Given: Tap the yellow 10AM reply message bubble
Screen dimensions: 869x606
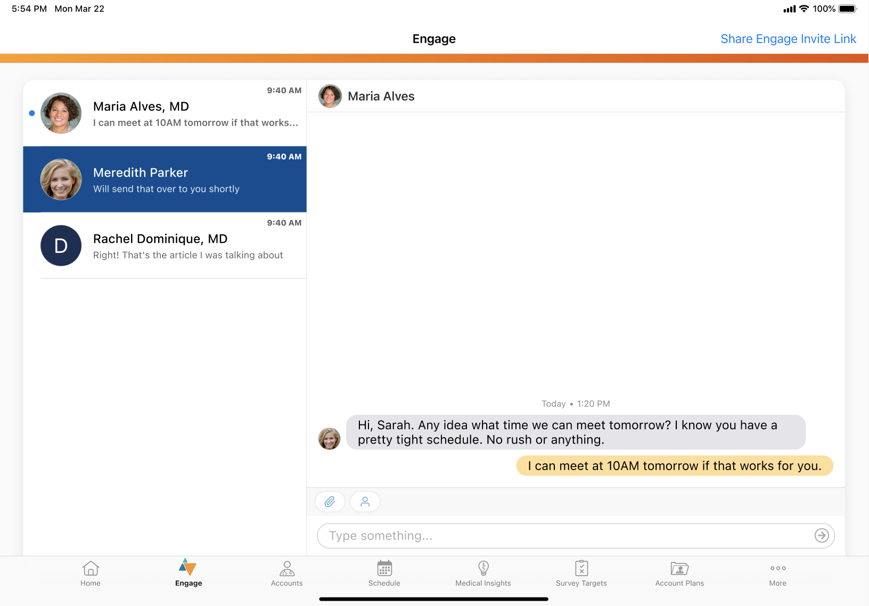Looking at the screenshot, I should pyautogui.click(x=674, y=466).
